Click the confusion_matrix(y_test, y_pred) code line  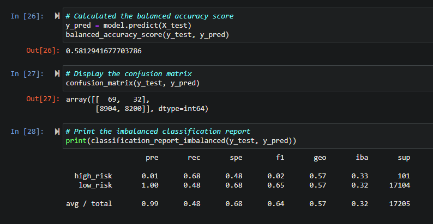tap(133, 83)
